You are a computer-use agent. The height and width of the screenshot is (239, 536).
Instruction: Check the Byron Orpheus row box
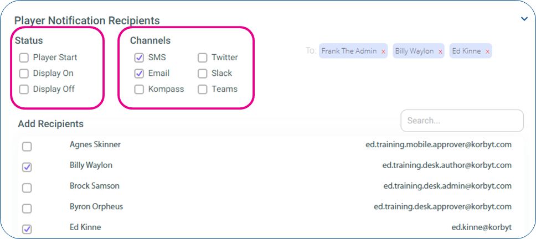pyautogui.click(x=27, y=208)
